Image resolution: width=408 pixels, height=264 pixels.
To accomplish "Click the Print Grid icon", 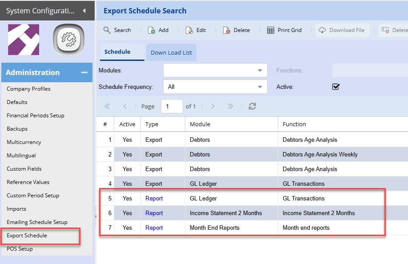I will click(271, 30).
